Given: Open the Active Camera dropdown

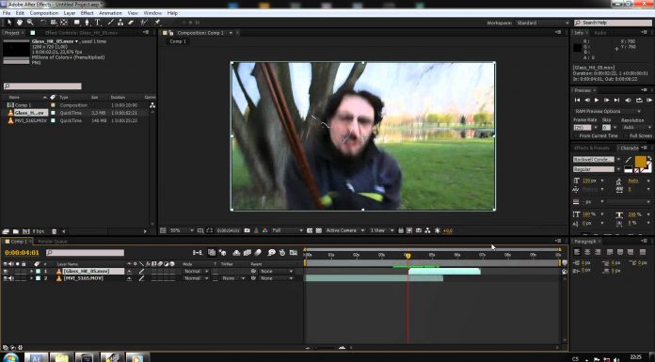Looking at the screenshot, I should coord(345,230).
